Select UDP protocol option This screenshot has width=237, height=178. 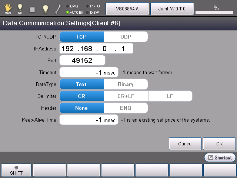click(x=126, y=37)
